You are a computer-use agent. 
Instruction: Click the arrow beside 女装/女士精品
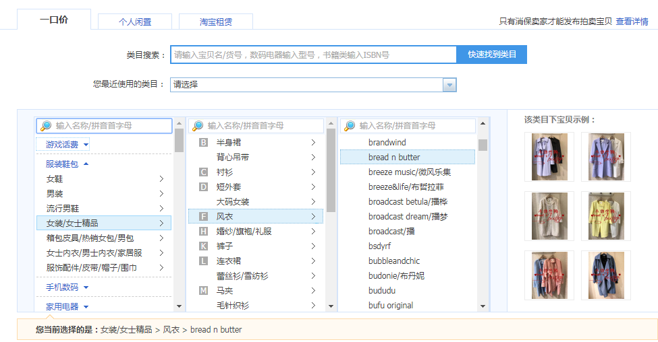pos(161,223)
